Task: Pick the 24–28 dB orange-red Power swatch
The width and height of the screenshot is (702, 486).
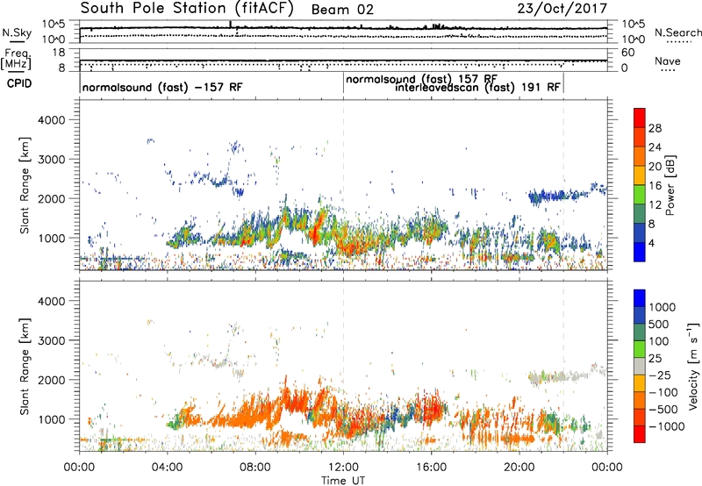Action: click(640, 137)
